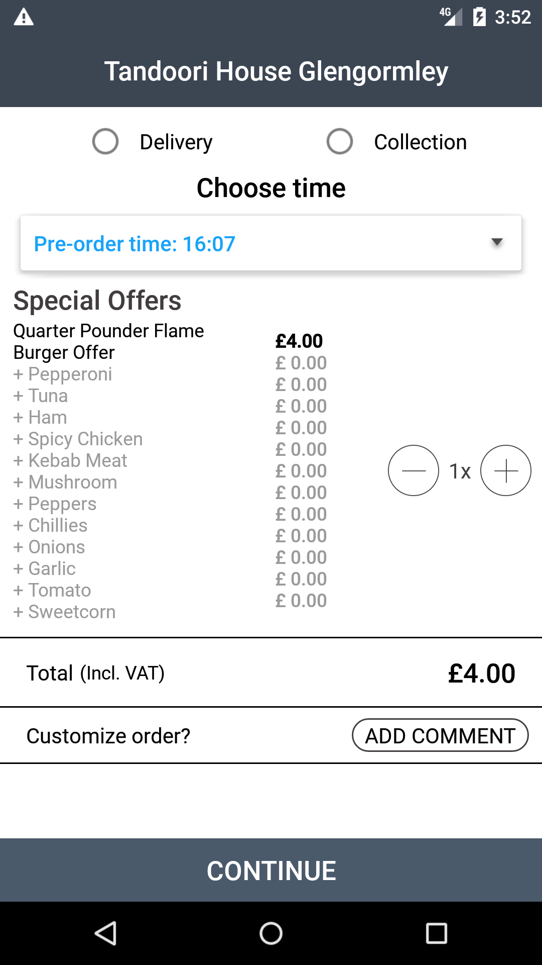Click the ADD COMMENT button
Viewport: 542px width, 965px height.
(440, 735)
